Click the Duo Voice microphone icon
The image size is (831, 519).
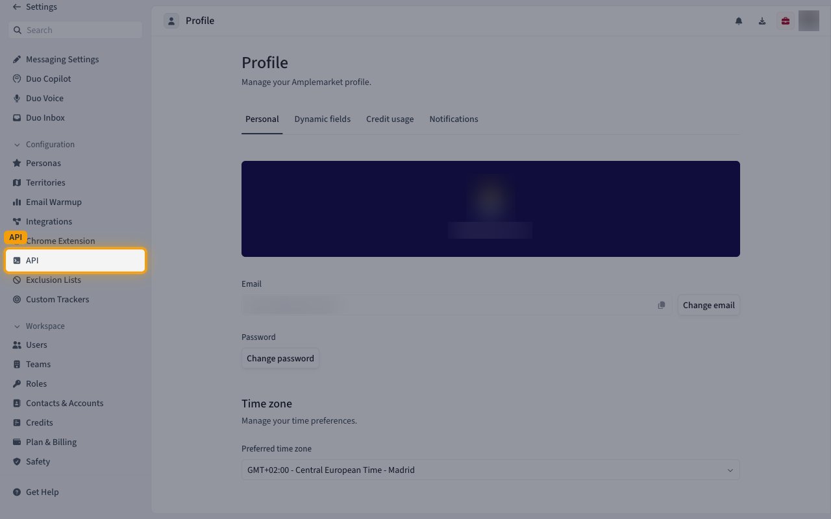(17, 98)
